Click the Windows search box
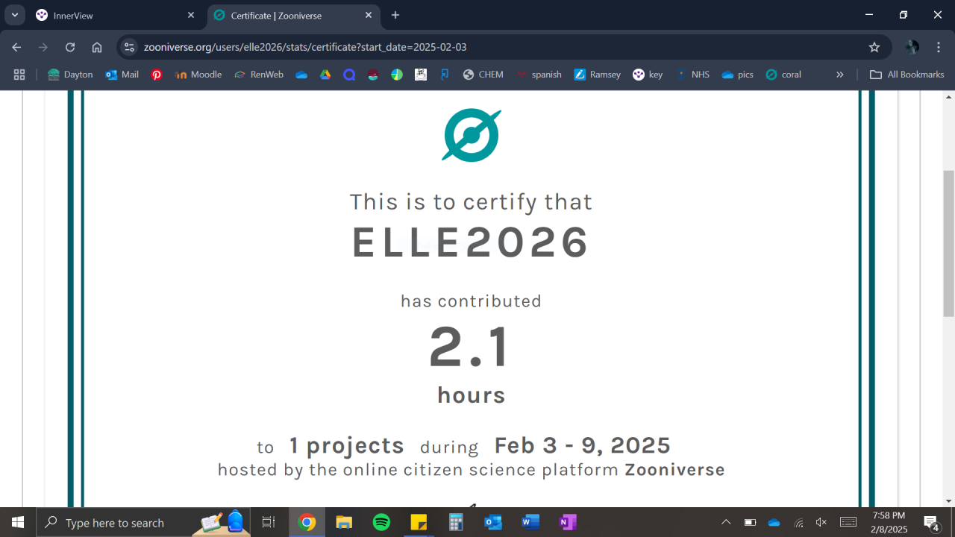Image resolution: width=955 pixels, height=537 pixels. click(x=142, y=522)
